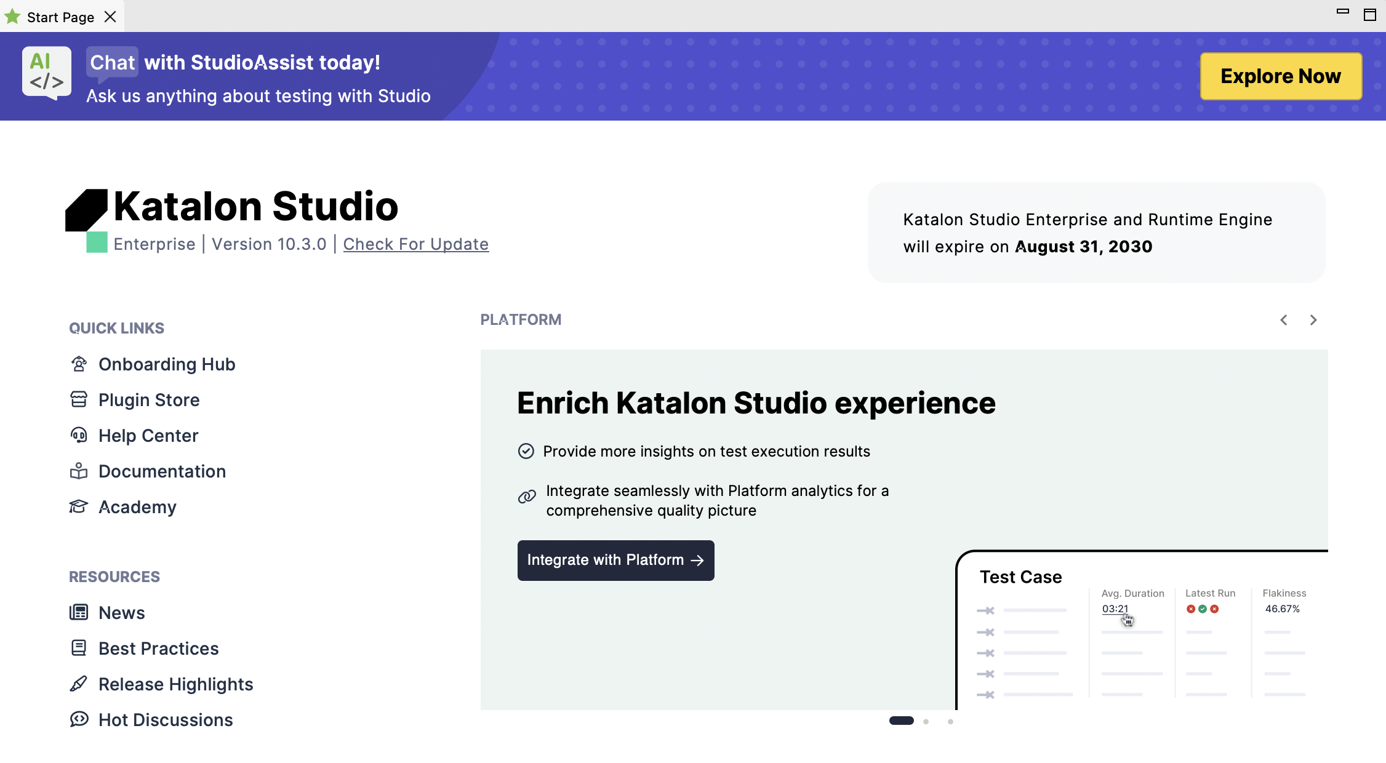
Task: Click the Release Highlights rocket icon
Action: click(x=79, y=684)
